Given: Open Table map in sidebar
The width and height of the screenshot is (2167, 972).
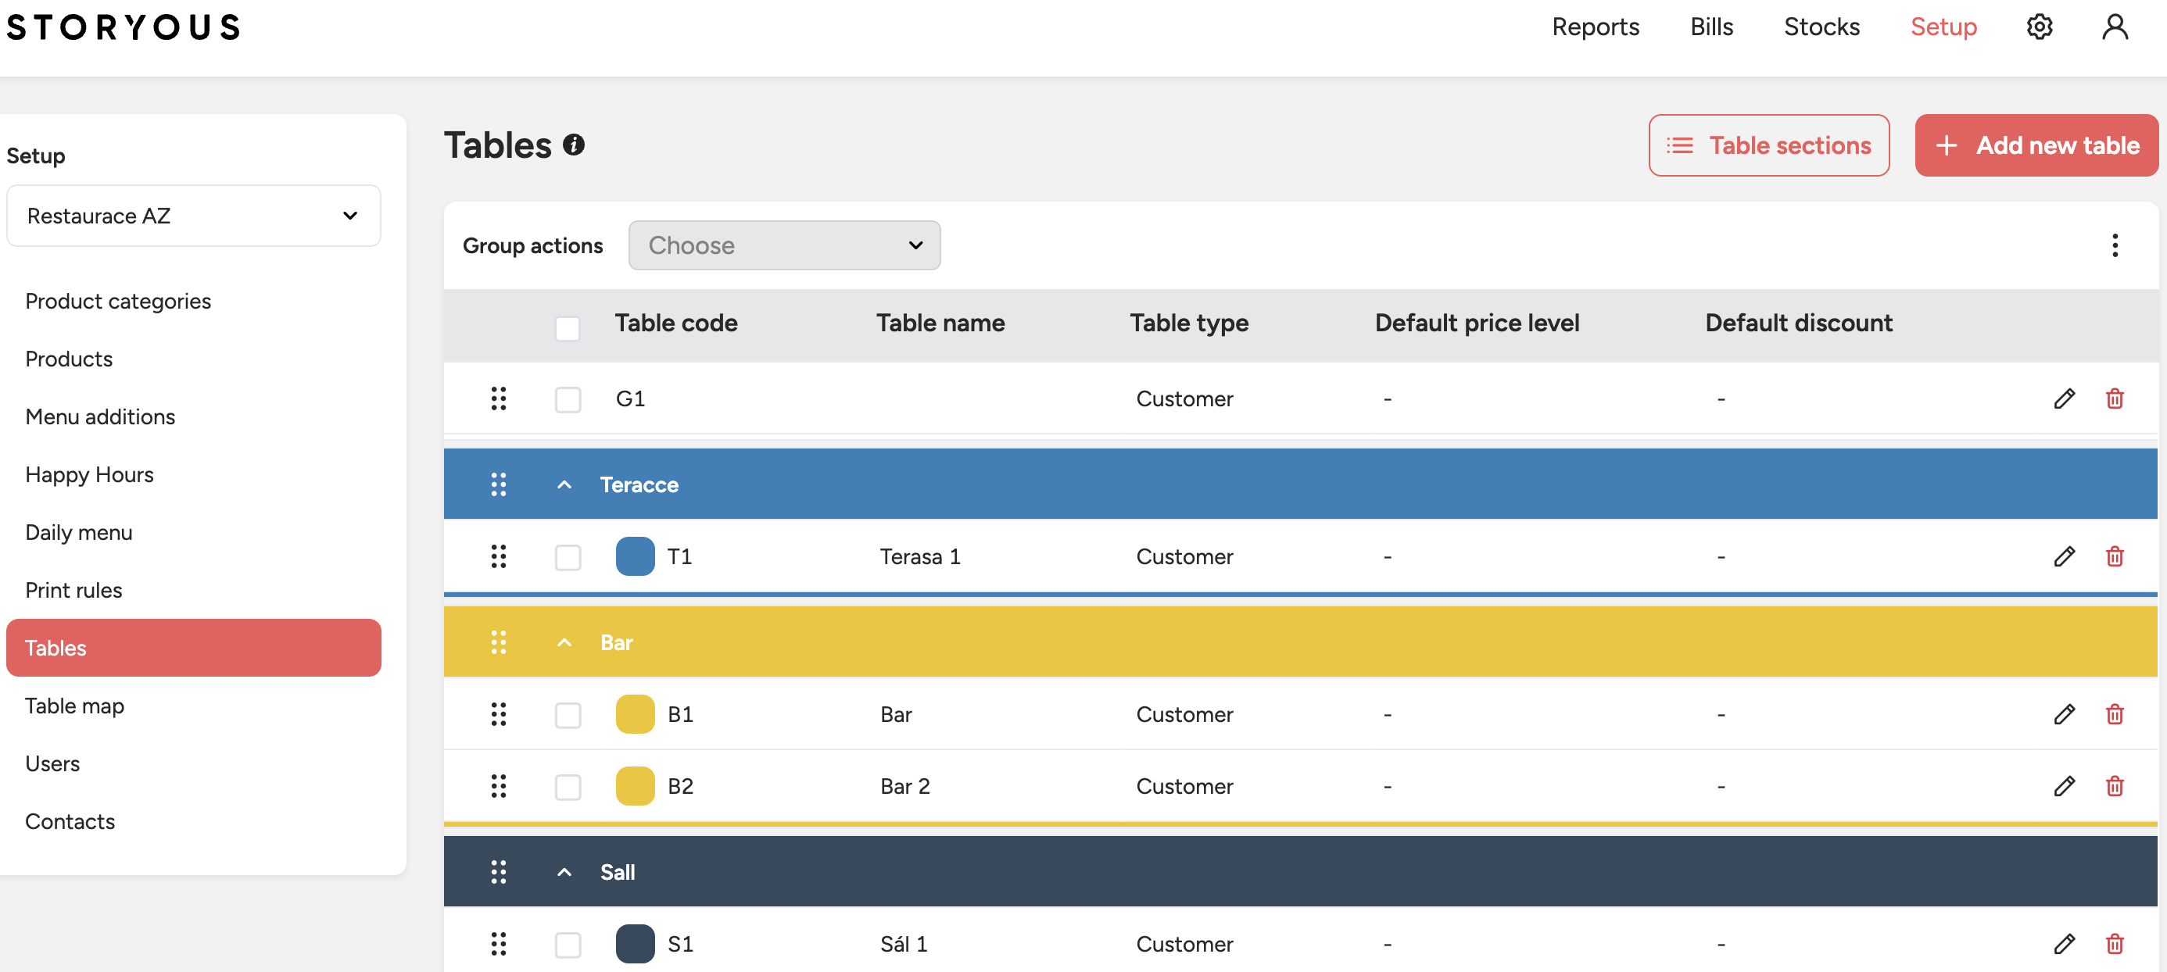Looking at the screenshot, I should point(75,706).
